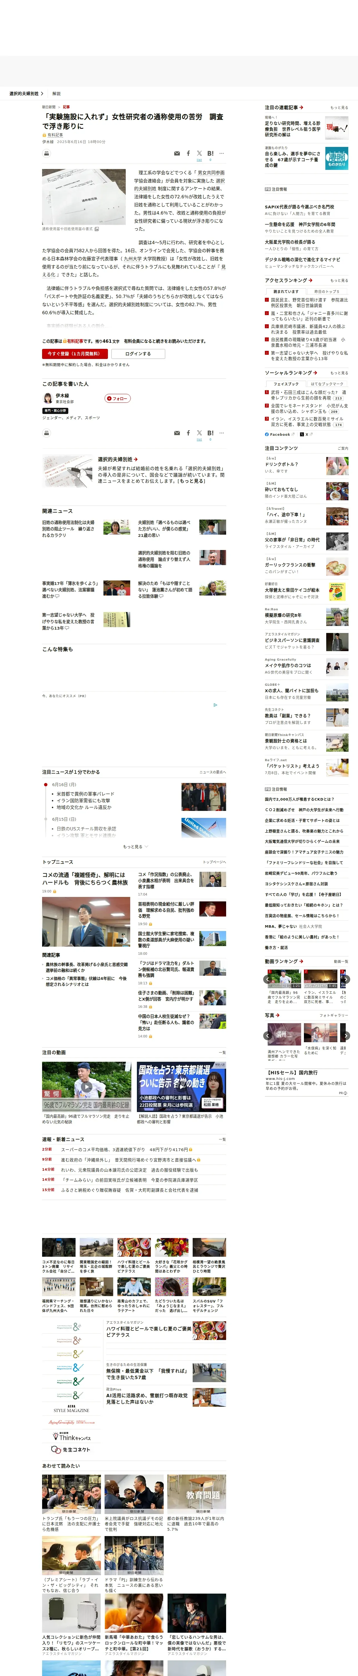Click X share icon below author section
The image size is (358, 1676).
pos(199,433)
